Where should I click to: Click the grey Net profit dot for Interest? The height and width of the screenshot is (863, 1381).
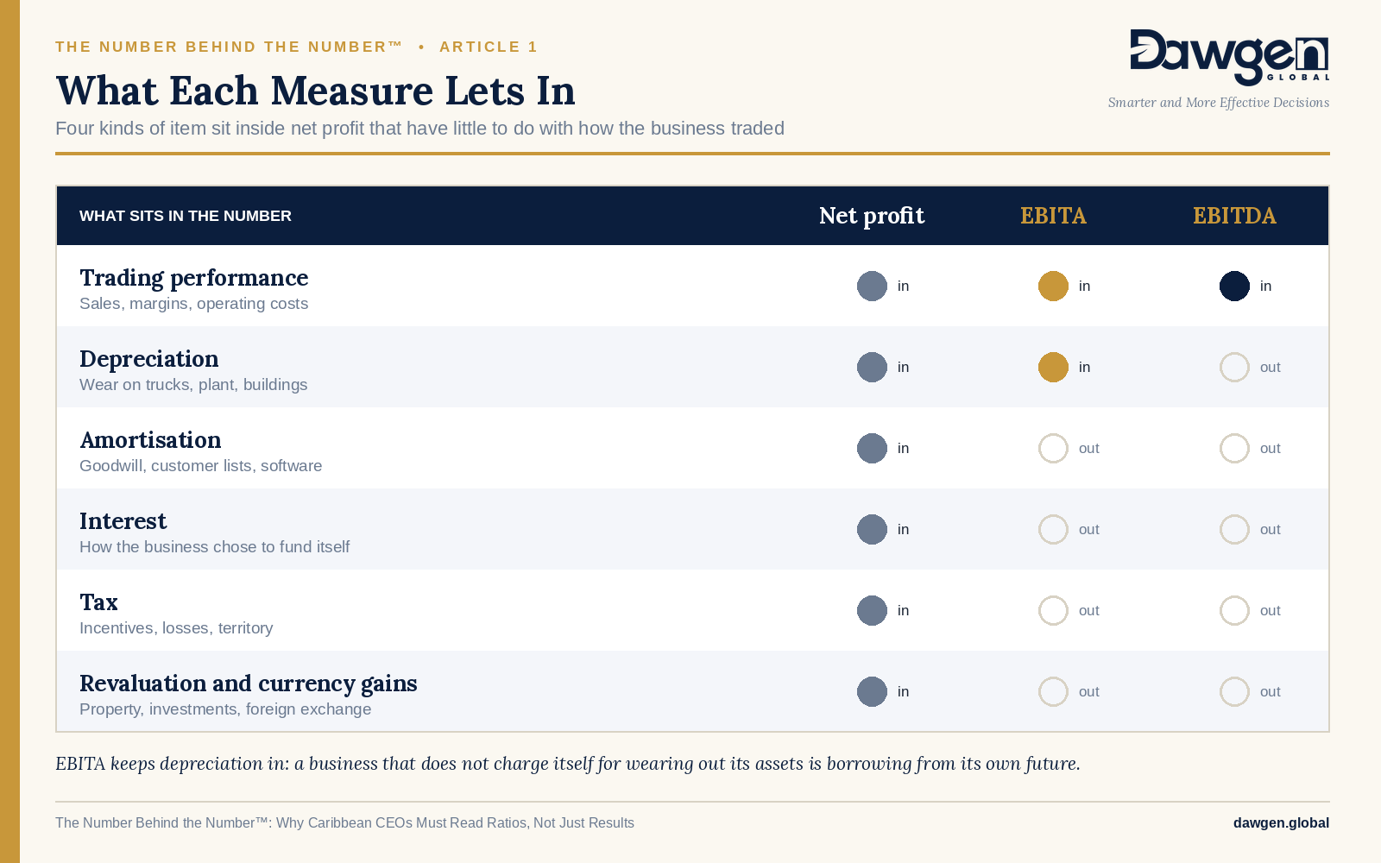[872, 529]
